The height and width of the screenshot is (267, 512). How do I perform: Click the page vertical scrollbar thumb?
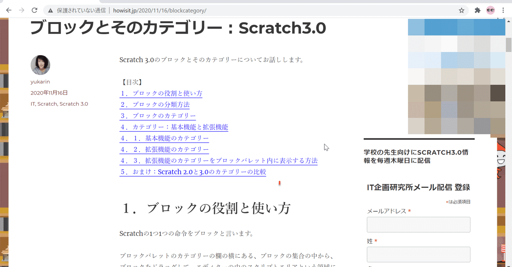point(508,45)
